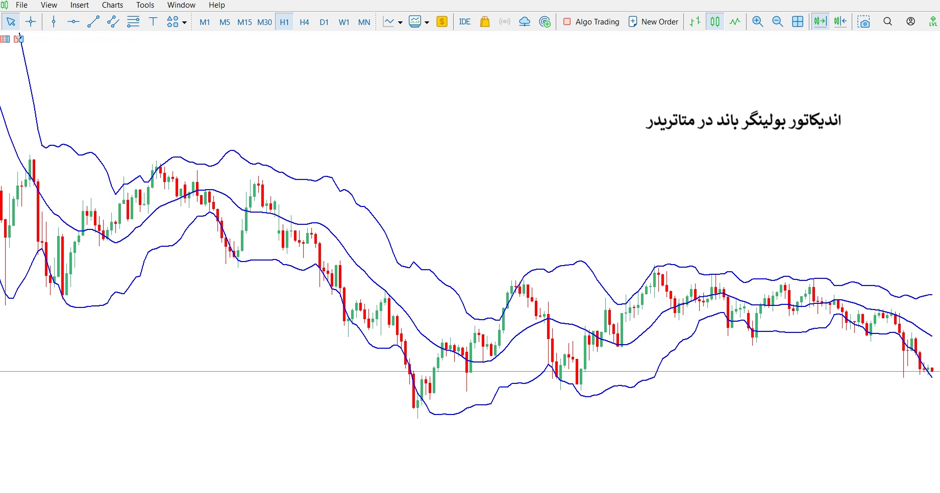Open the user account profile icon
This screenshot has height=493, width=940.
[911, 22]
